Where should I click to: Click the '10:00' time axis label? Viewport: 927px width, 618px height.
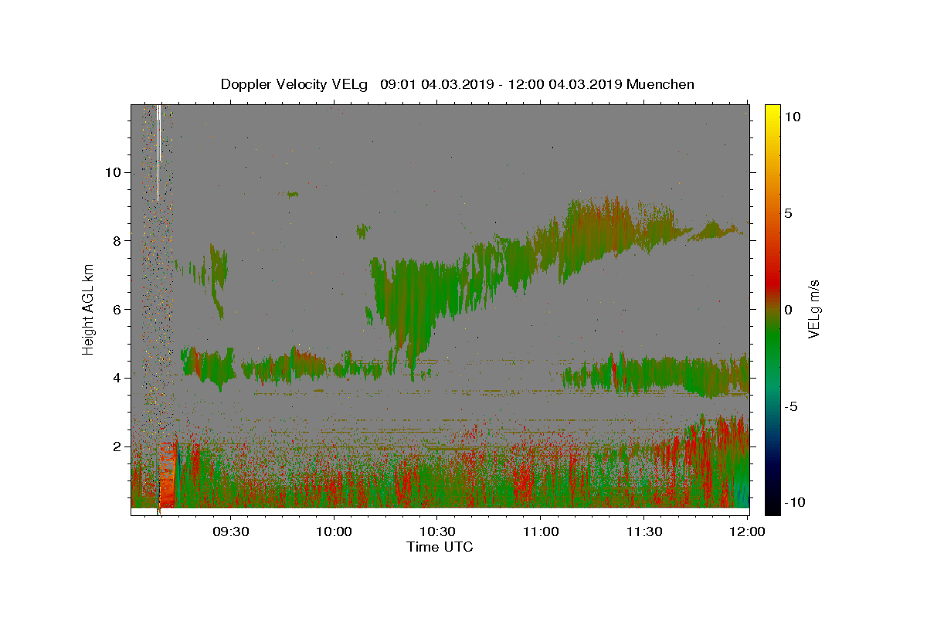pos(334,532)
